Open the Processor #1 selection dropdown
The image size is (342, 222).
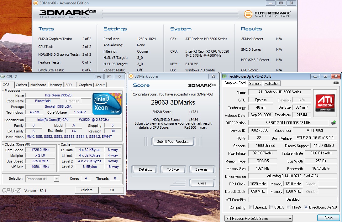tap(42, 179)
